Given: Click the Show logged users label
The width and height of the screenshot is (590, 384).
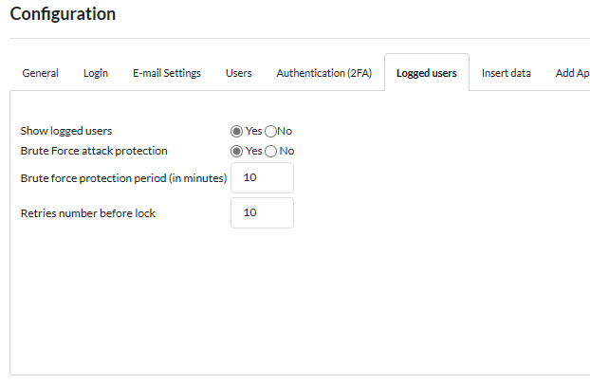Looking at the screenshot, I should click(72, 131).
